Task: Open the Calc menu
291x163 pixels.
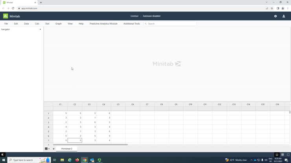Action: 37,24
